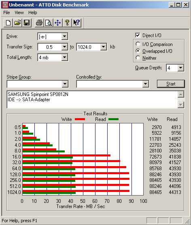Open the View menu
Image resolution: width=191 pixels, height=225 pixels.
click(19, 12)
